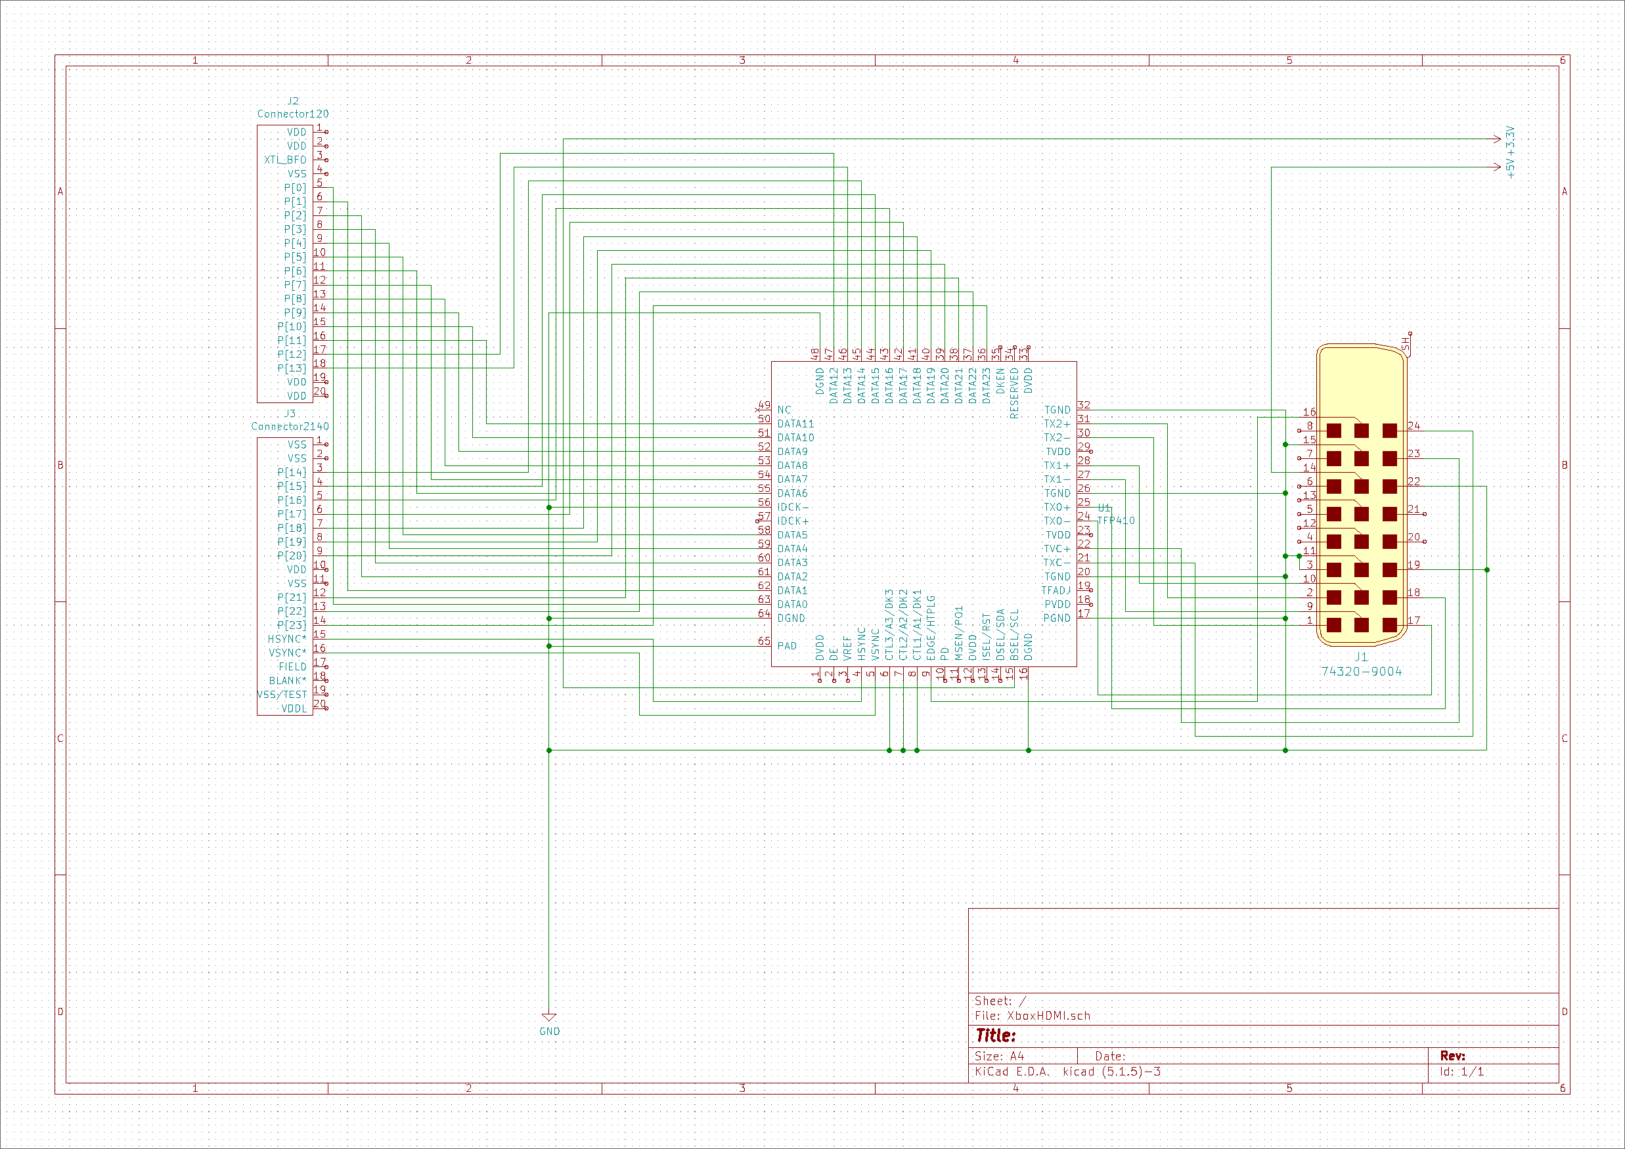Screen dimensions: 1625x1149
Task: Click the RESERVED pin label on U1
Action: (x=1014, y=393)
